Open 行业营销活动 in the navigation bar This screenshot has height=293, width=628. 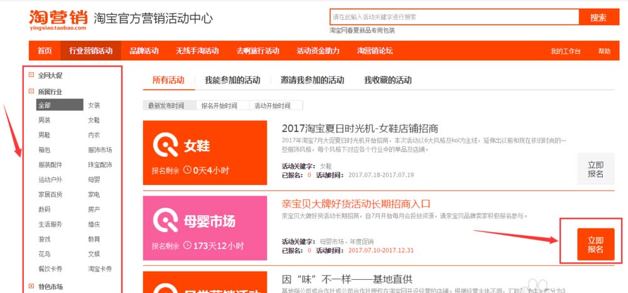(91, 51)
